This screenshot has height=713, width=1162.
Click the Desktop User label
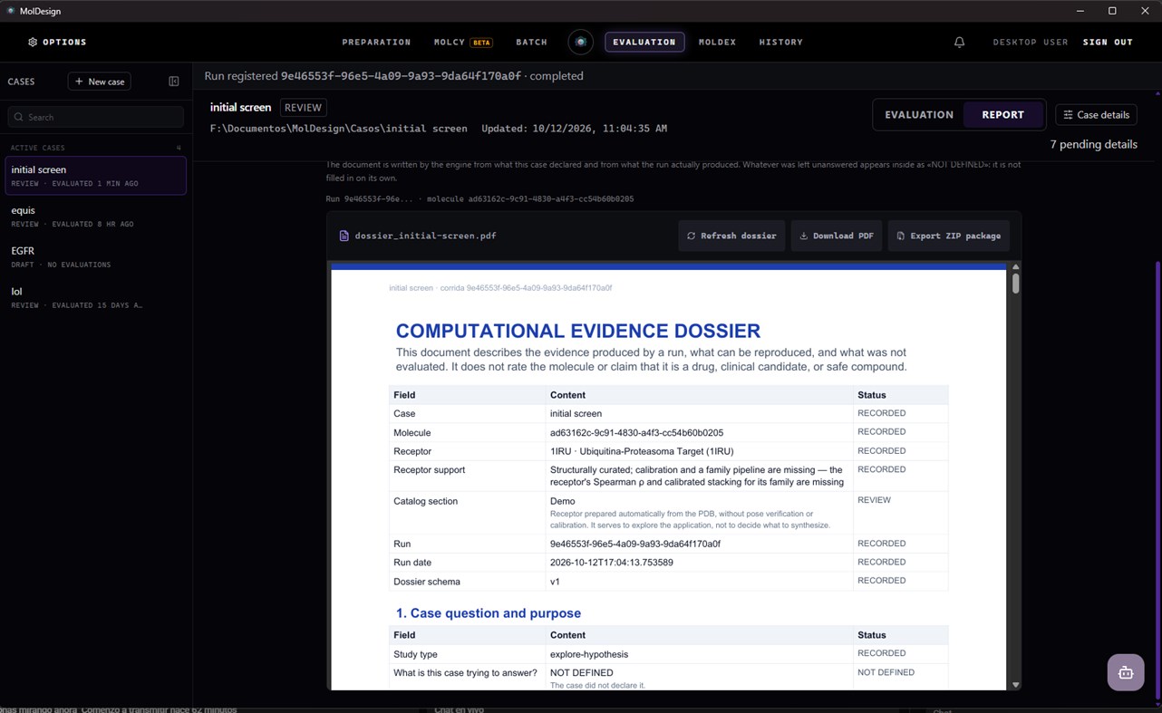point(1031,42)
